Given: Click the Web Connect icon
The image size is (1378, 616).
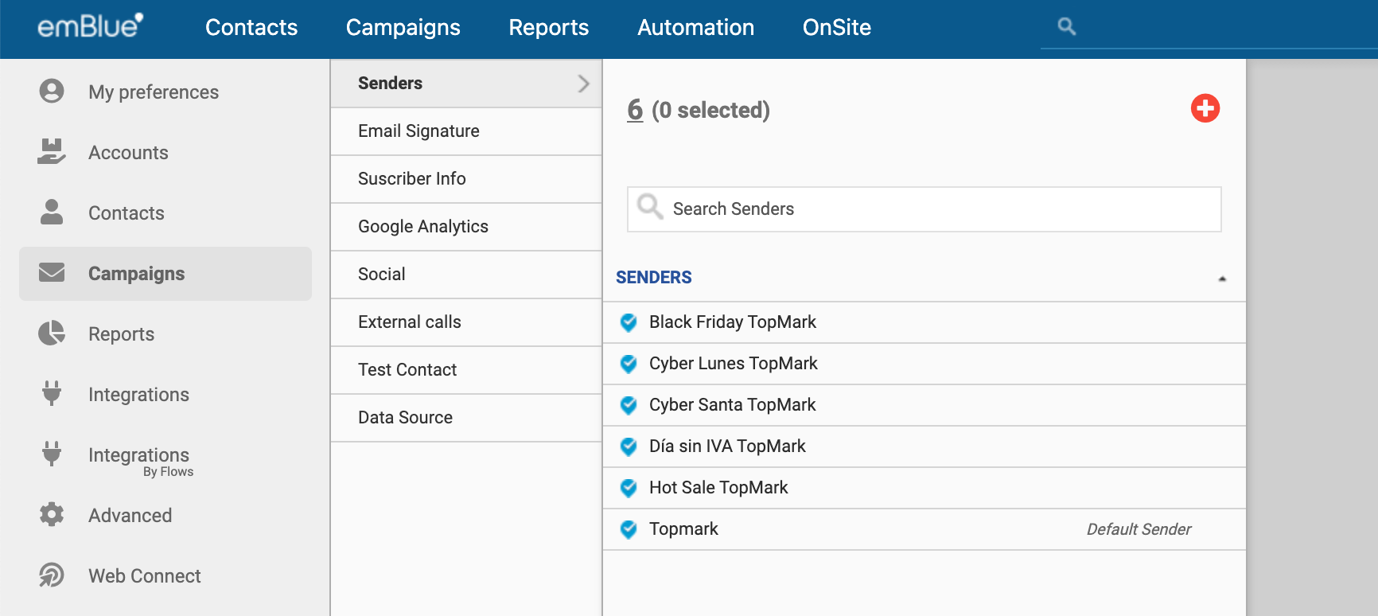Looking at the screenshot, I should [x=52, y=575].
